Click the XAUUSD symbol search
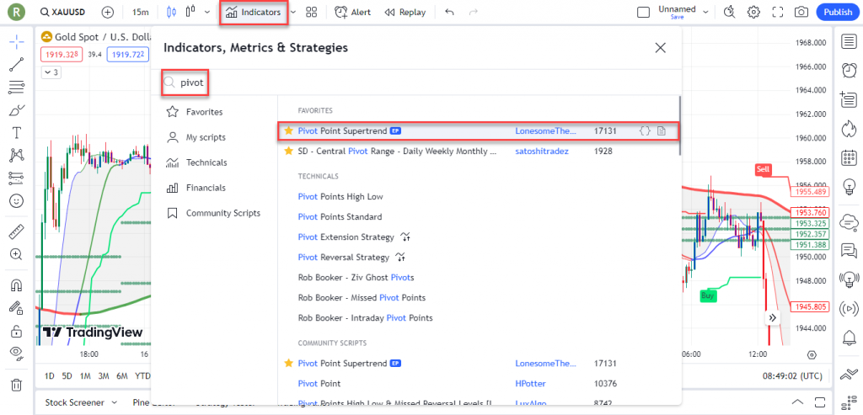Image resolution: width=863 pixels, height=415 pixels. coord(62,12)
